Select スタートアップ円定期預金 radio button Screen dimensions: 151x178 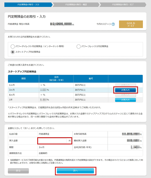click(13, 52)
